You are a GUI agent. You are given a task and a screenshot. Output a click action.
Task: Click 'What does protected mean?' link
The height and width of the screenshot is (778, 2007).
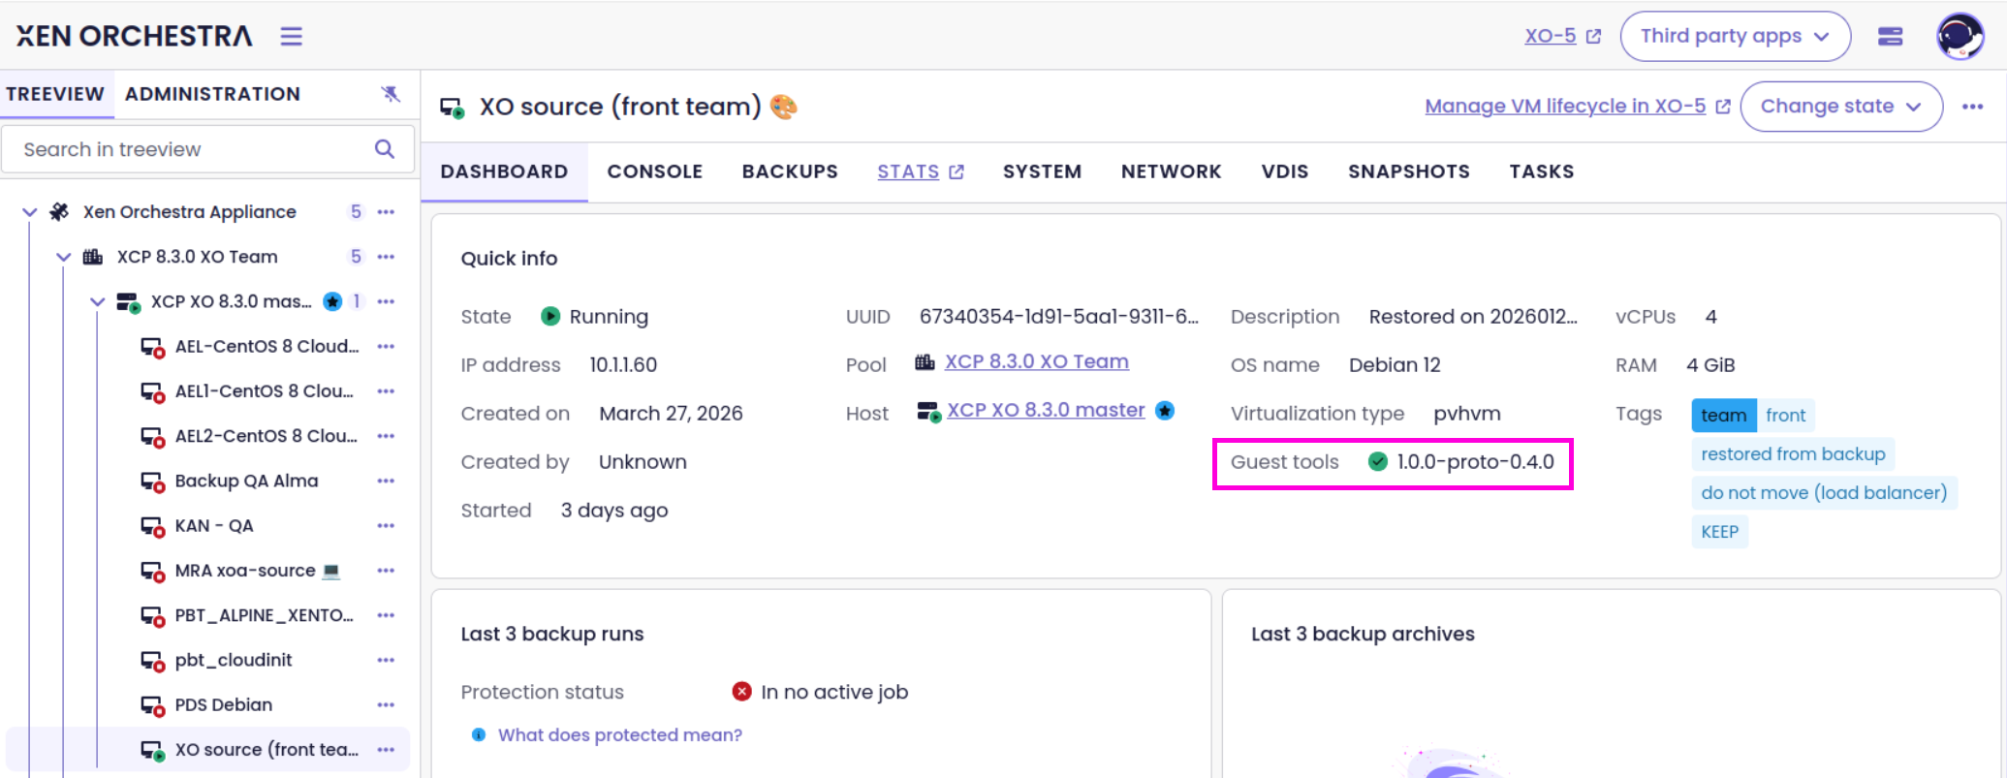(620, 735)
